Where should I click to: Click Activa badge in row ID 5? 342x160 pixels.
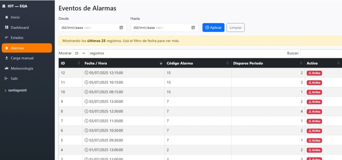click(314, 141)
